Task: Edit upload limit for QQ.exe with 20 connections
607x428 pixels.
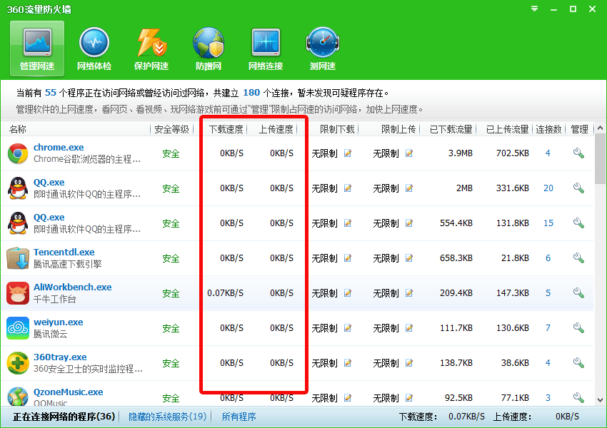Action: (x=408, y=188)
